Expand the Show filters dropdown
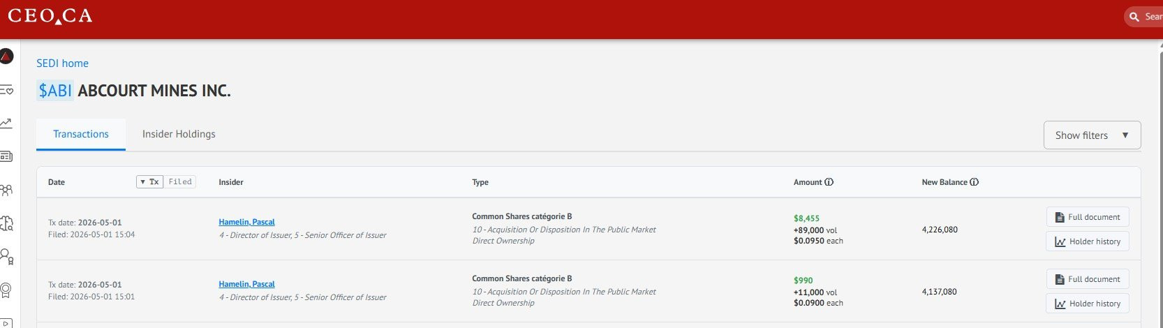The height and width of the screenshot is (328, 1163). coord(1092,135)
